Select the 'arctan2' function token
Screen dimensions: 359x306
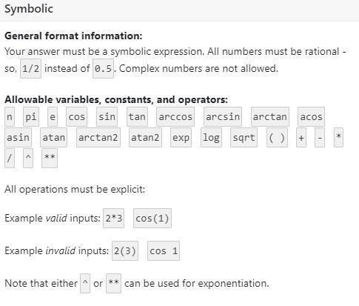(98, 137)
